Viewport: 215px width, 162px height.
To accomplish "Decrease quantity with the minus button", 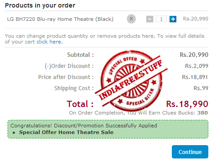I will click(x=150, y=19).
